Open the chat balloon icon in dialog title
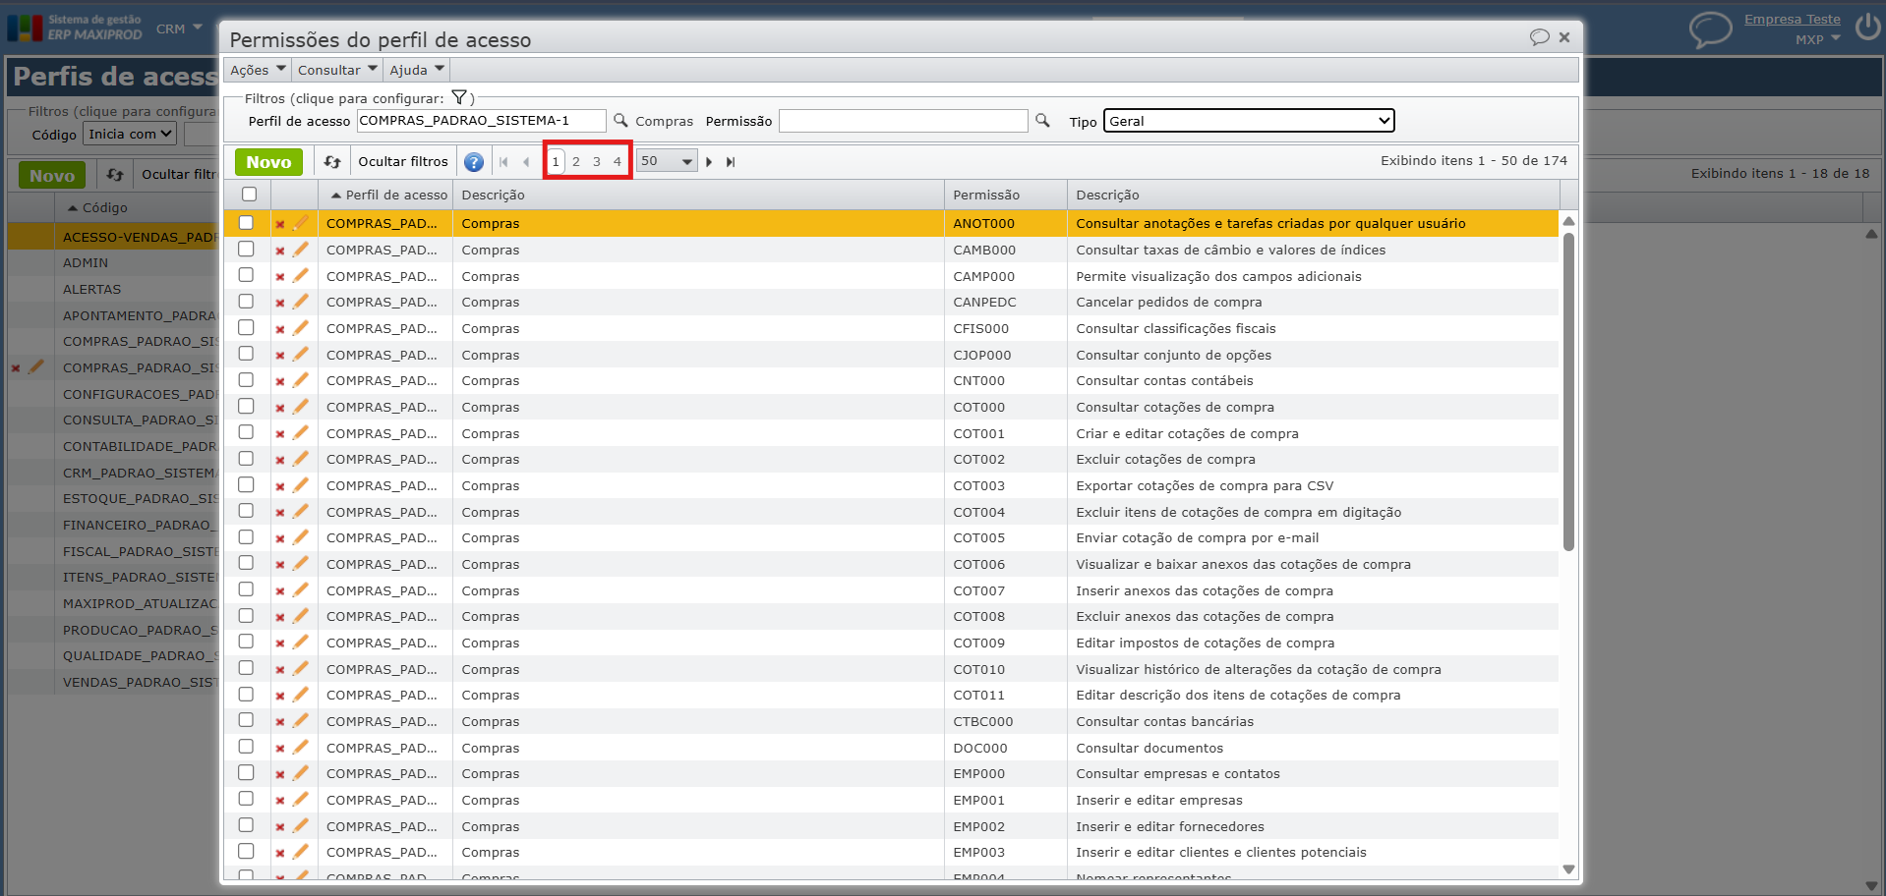The width and height of the screenshot is (1886, 896). click(x=1539, y=37)
